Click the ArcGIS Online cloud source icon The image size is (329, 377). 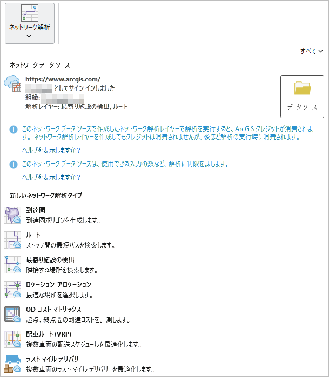point(12,84)
